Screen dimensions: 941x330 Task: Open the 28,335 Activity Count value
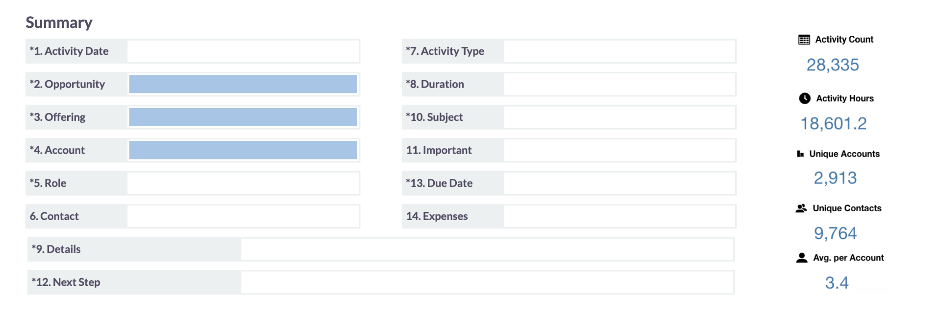[x=833, y=65]
